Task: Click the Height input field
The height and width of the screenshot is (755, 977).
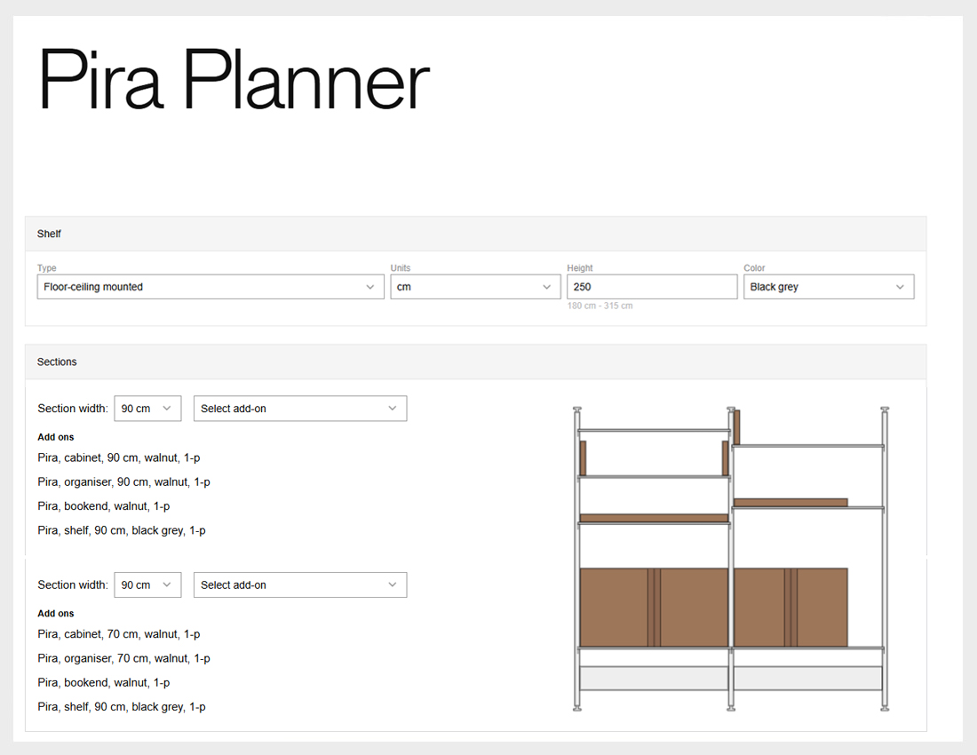Action: tap(651, 287)
